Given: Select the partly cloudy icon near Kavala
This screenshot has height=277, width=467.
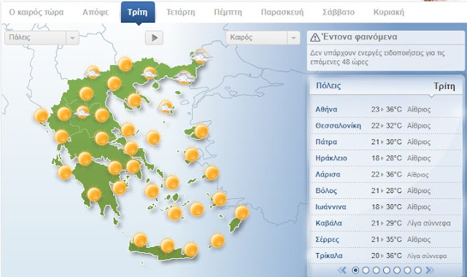Looking at the screenshot, I should point(149,73).
